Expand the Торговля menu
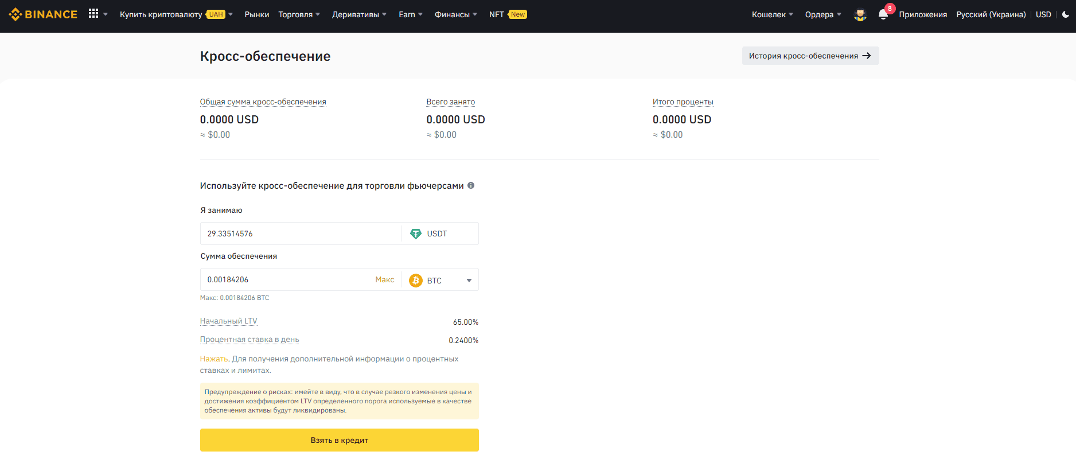The width and height of the screenshot is (1076, 463). [x=299, y=14]
